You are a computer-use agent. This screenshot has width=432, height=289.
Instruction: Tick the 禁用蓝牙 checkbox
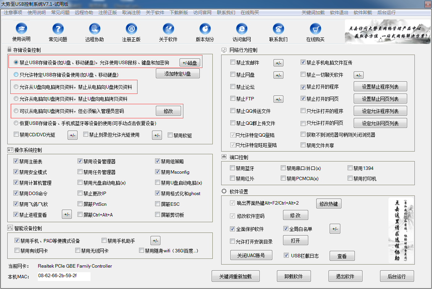(x=233, y=168)
